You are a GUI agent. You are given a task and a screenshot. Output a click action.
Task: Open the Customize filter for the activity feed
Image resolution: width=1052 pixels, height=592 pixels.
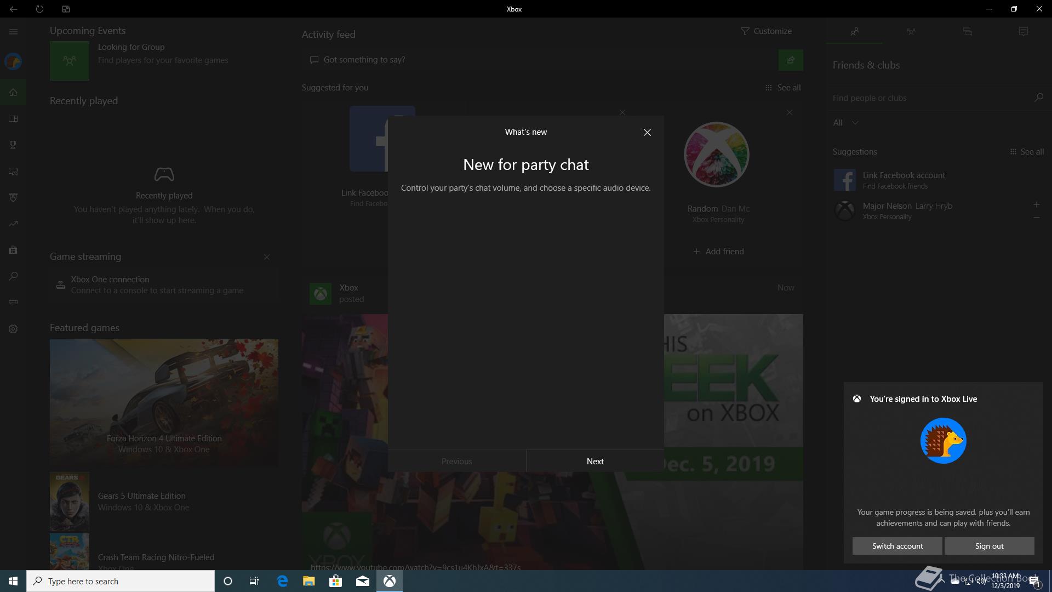tap(765, 31)
